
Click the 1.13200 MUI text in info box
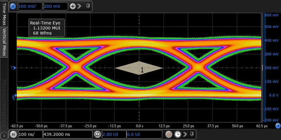click(47, 28)
